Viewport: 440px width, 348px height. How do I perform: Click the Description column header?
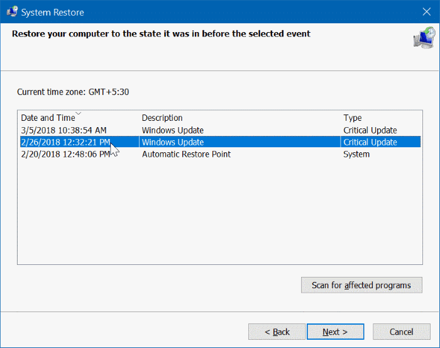tap(162, 118)
